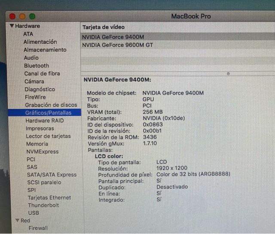The height and width of the screenshot is (234, 275).
Task: Select SATA/SATA Express entry
Action: coord(52,175)
